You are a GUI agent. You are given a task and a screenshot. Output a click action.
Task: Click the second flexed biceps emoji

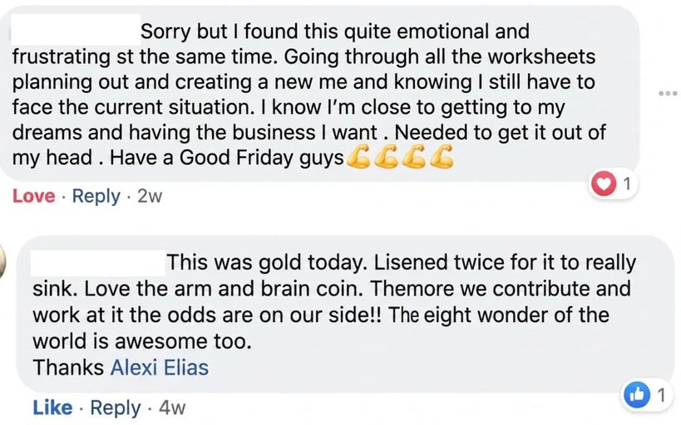click(386, 158)
